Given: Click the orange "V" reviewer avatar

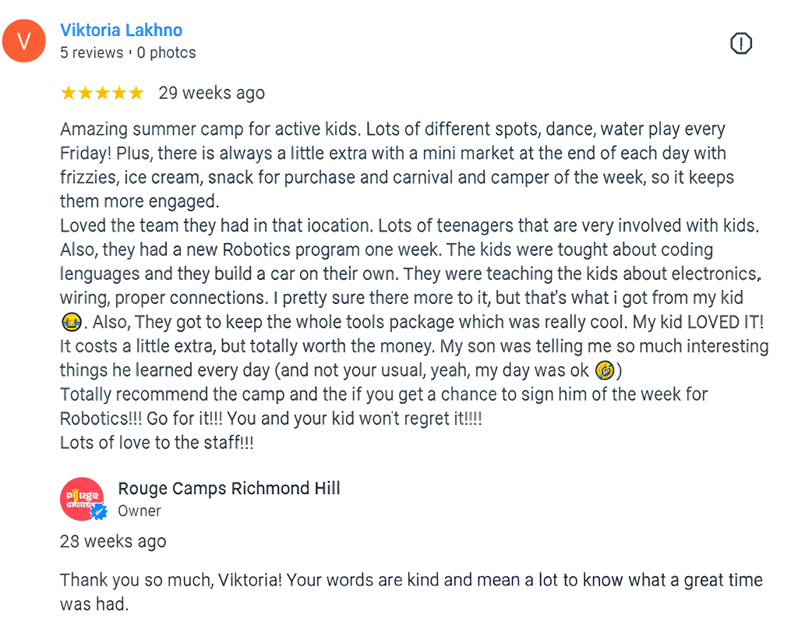Looking at the screenshot, I should [x=24, y=41].
